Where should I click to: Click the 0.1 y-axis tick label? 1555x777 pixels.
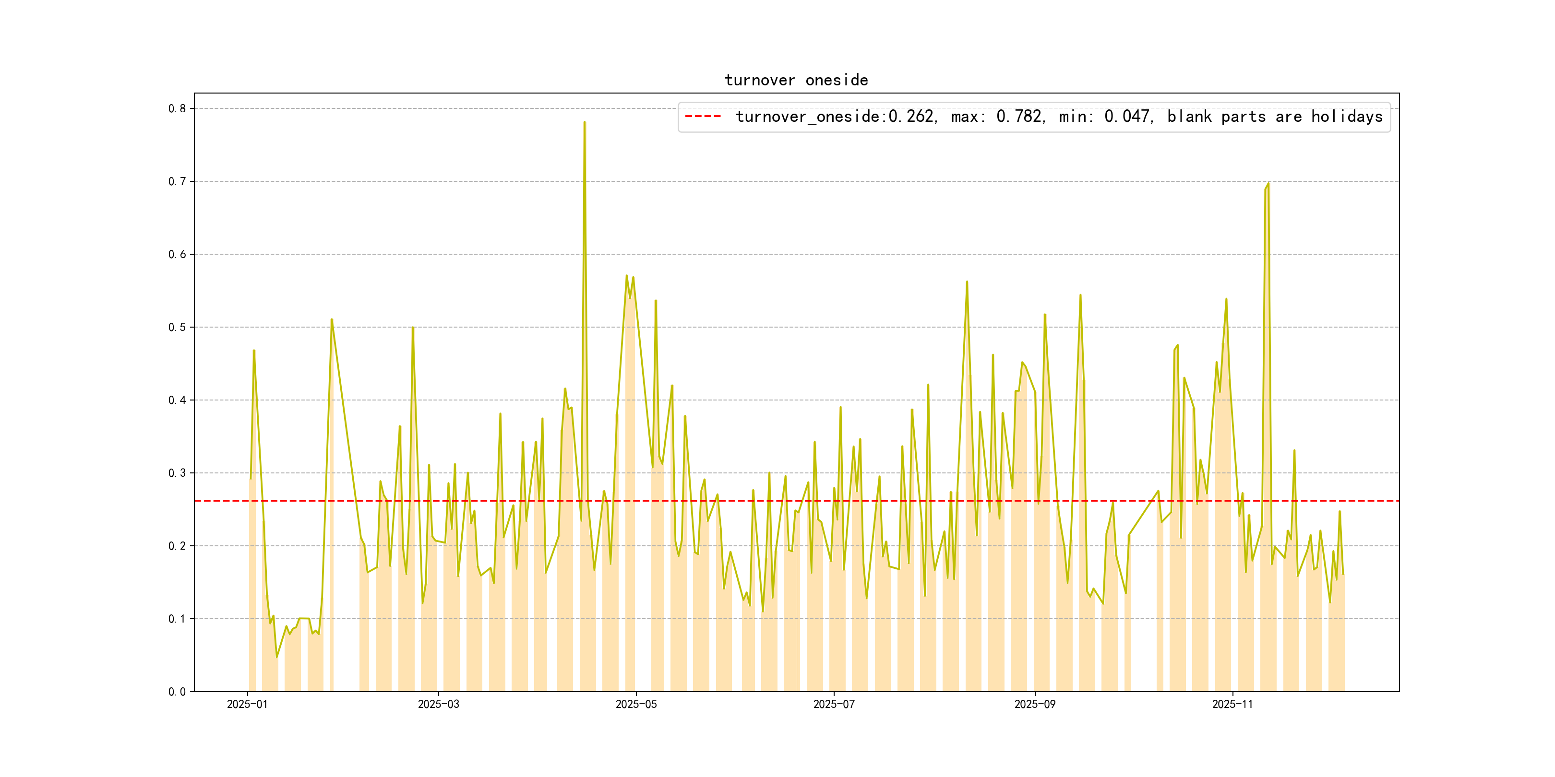coord(177,619)
